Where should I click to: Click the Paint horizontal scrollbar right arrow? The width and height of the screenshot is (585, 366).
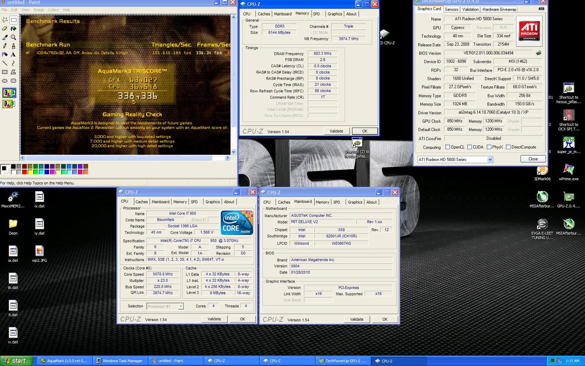pyautogui.click(x=227, y=158)
